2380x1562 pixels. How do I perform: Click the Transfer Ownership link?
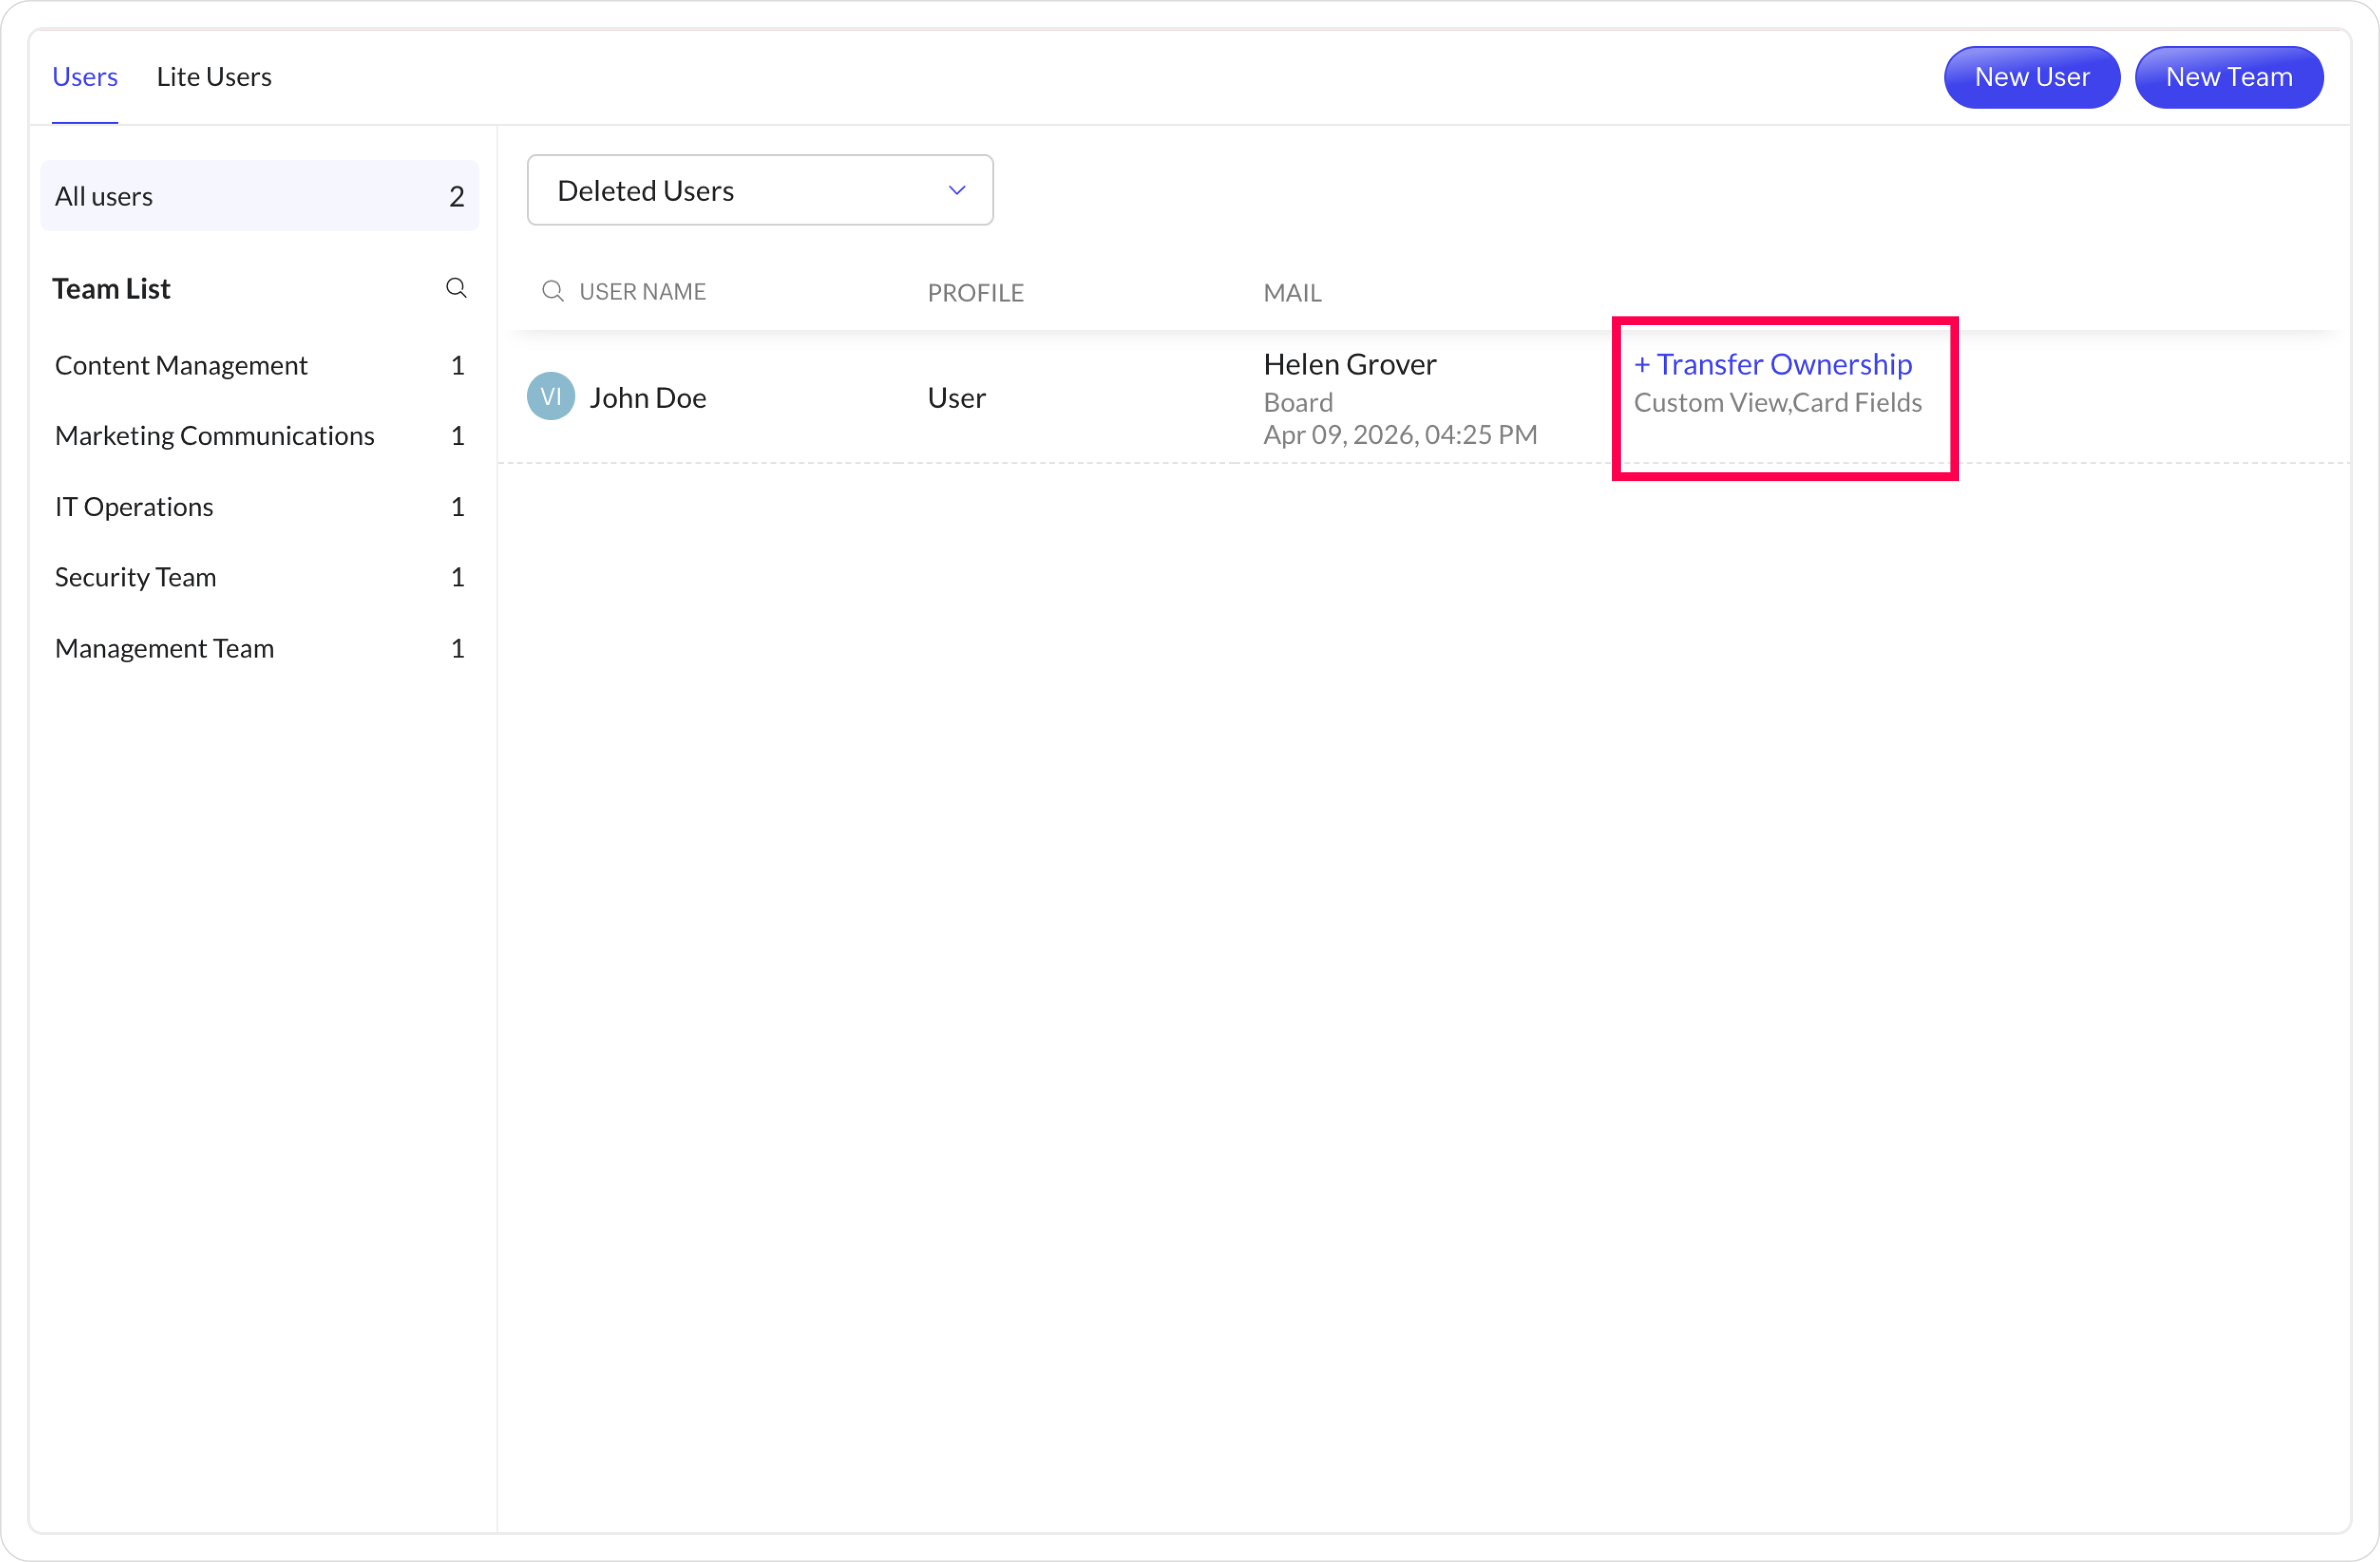(1773, 364)
